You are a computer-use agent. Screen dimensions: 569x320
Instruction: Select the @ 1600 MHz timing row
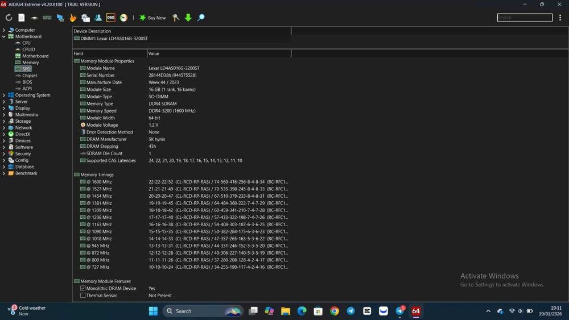(x=182, y=182)
